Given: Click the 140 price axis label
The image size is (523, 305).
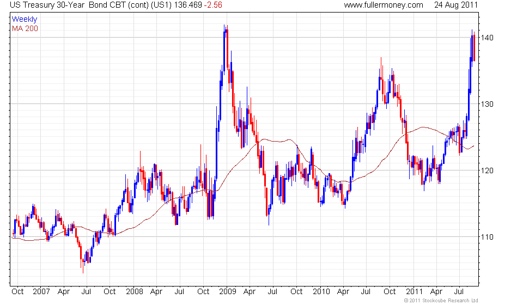Looking at the screenshot, I should pos(487,38).
